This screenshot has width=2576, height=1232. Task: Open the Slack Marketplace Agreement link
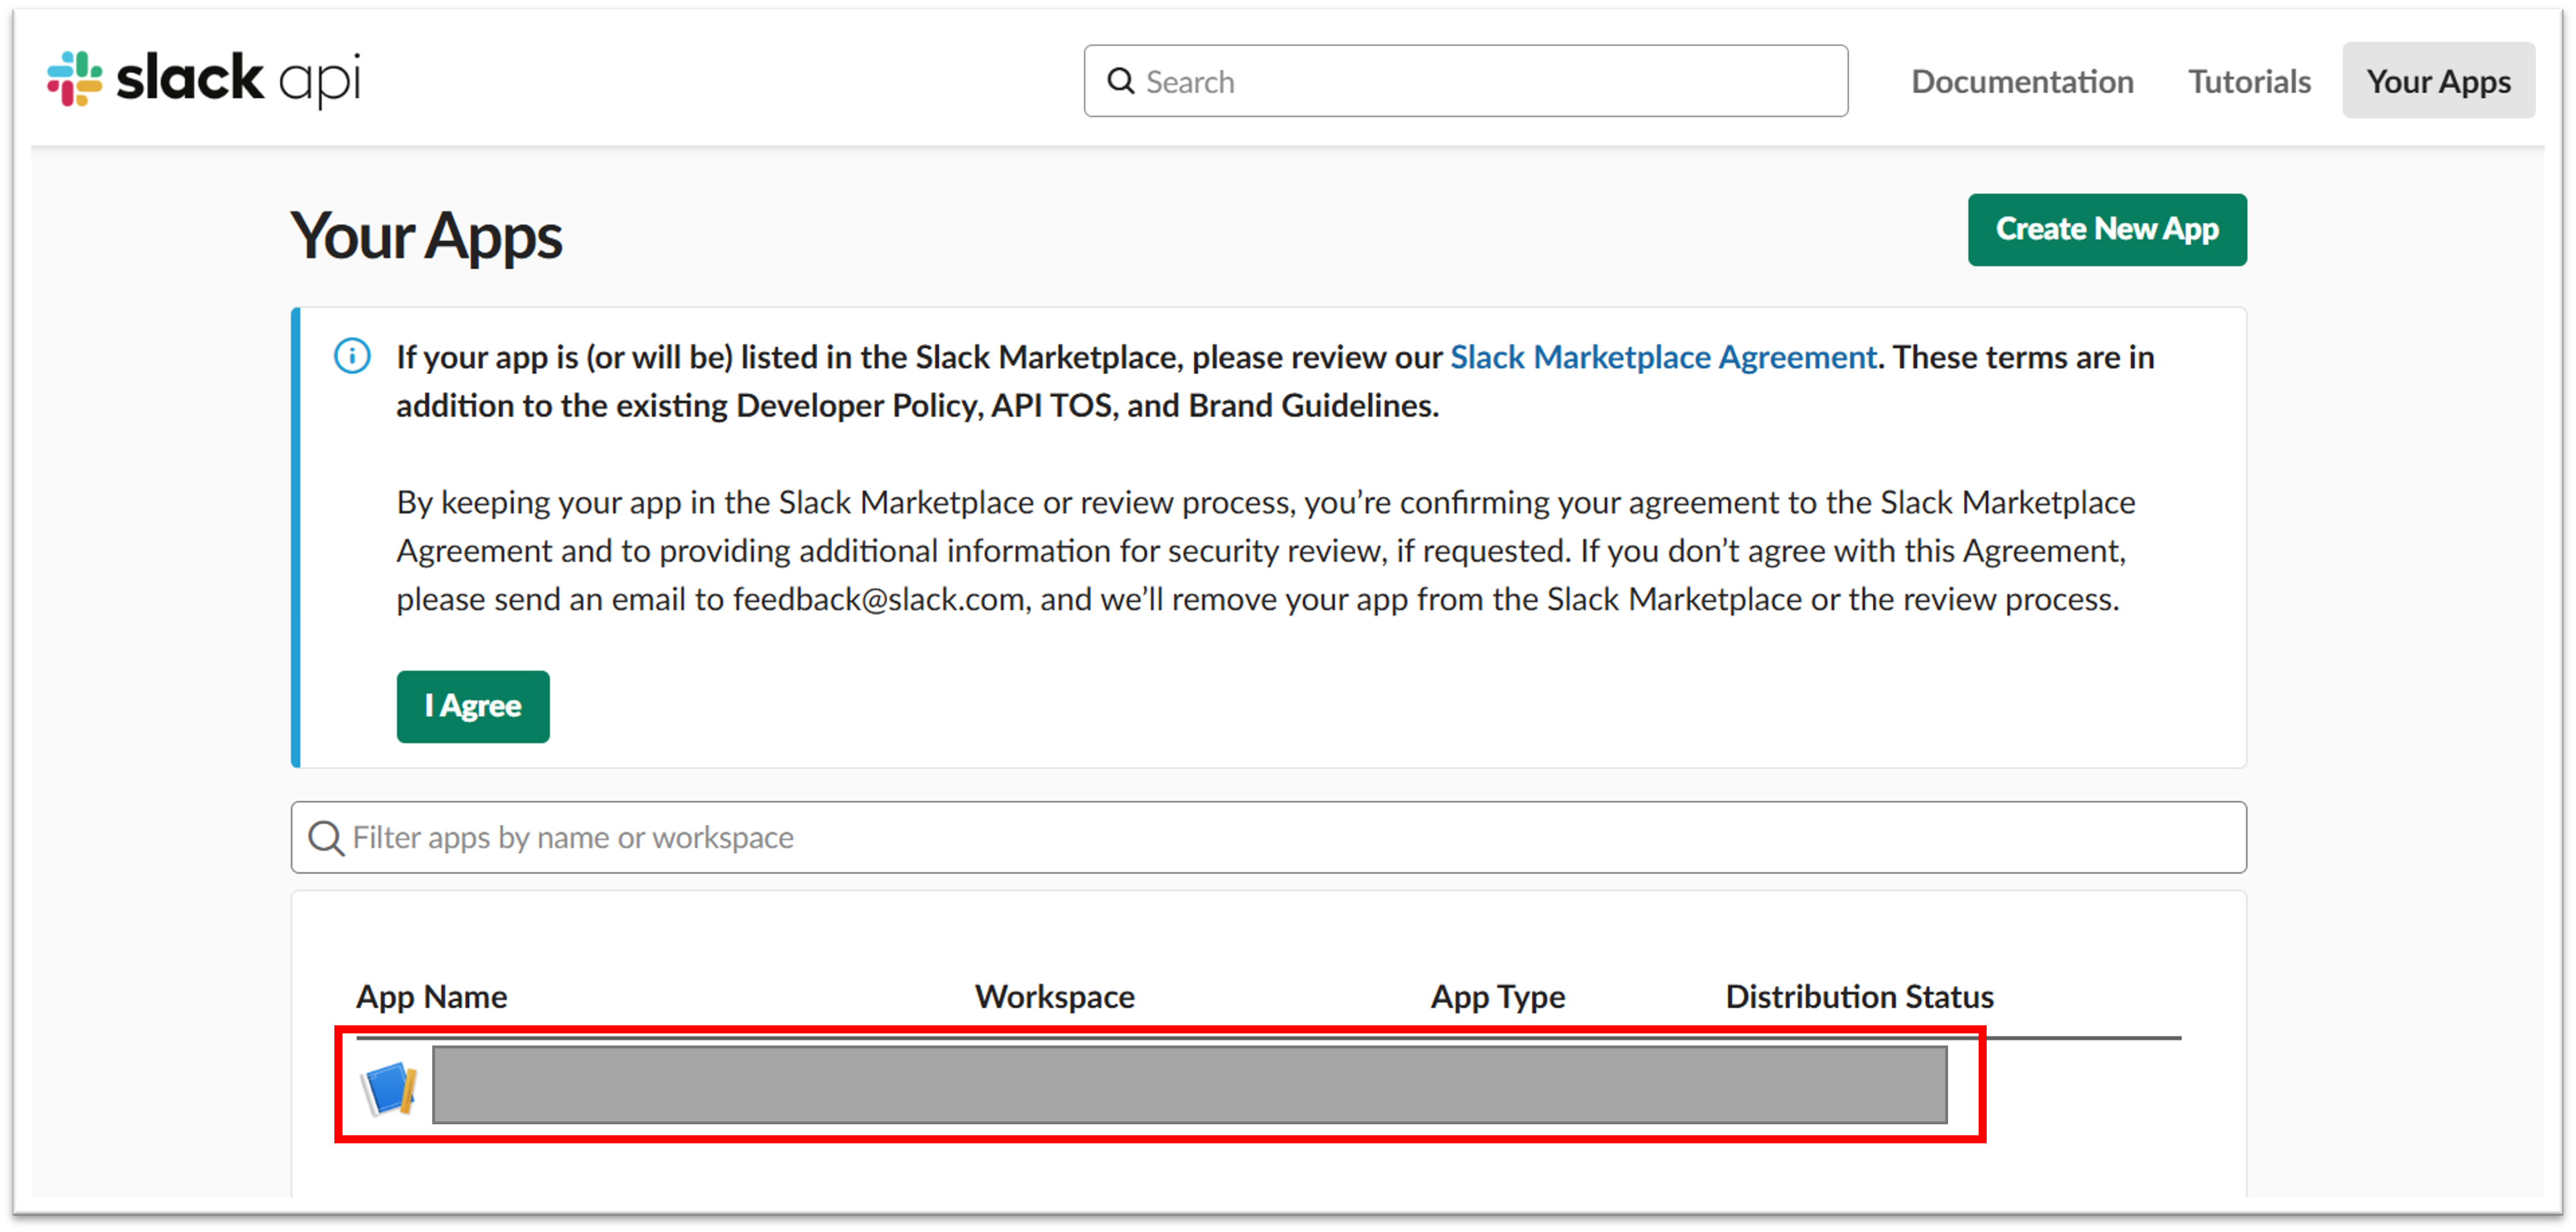(1662, 357)
